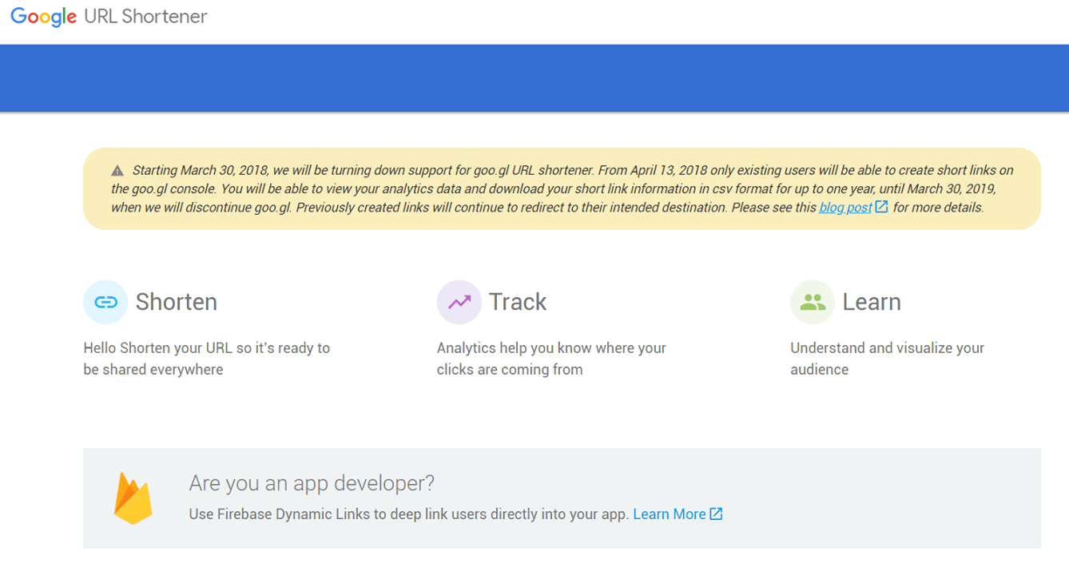
Task: Click the Shorten chain-link icon
Action: tap(105, 302)
